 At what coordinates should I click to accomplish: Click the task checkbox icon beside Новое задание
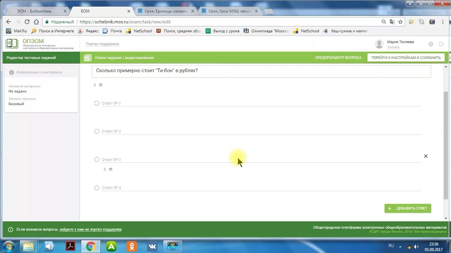(88, 58)
